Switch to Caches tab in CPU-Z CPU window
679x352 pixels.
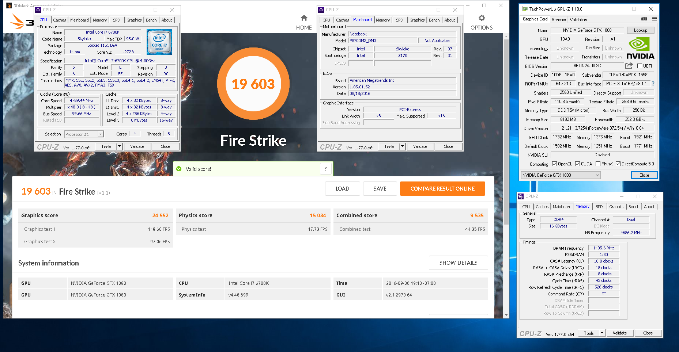(59, 20)
